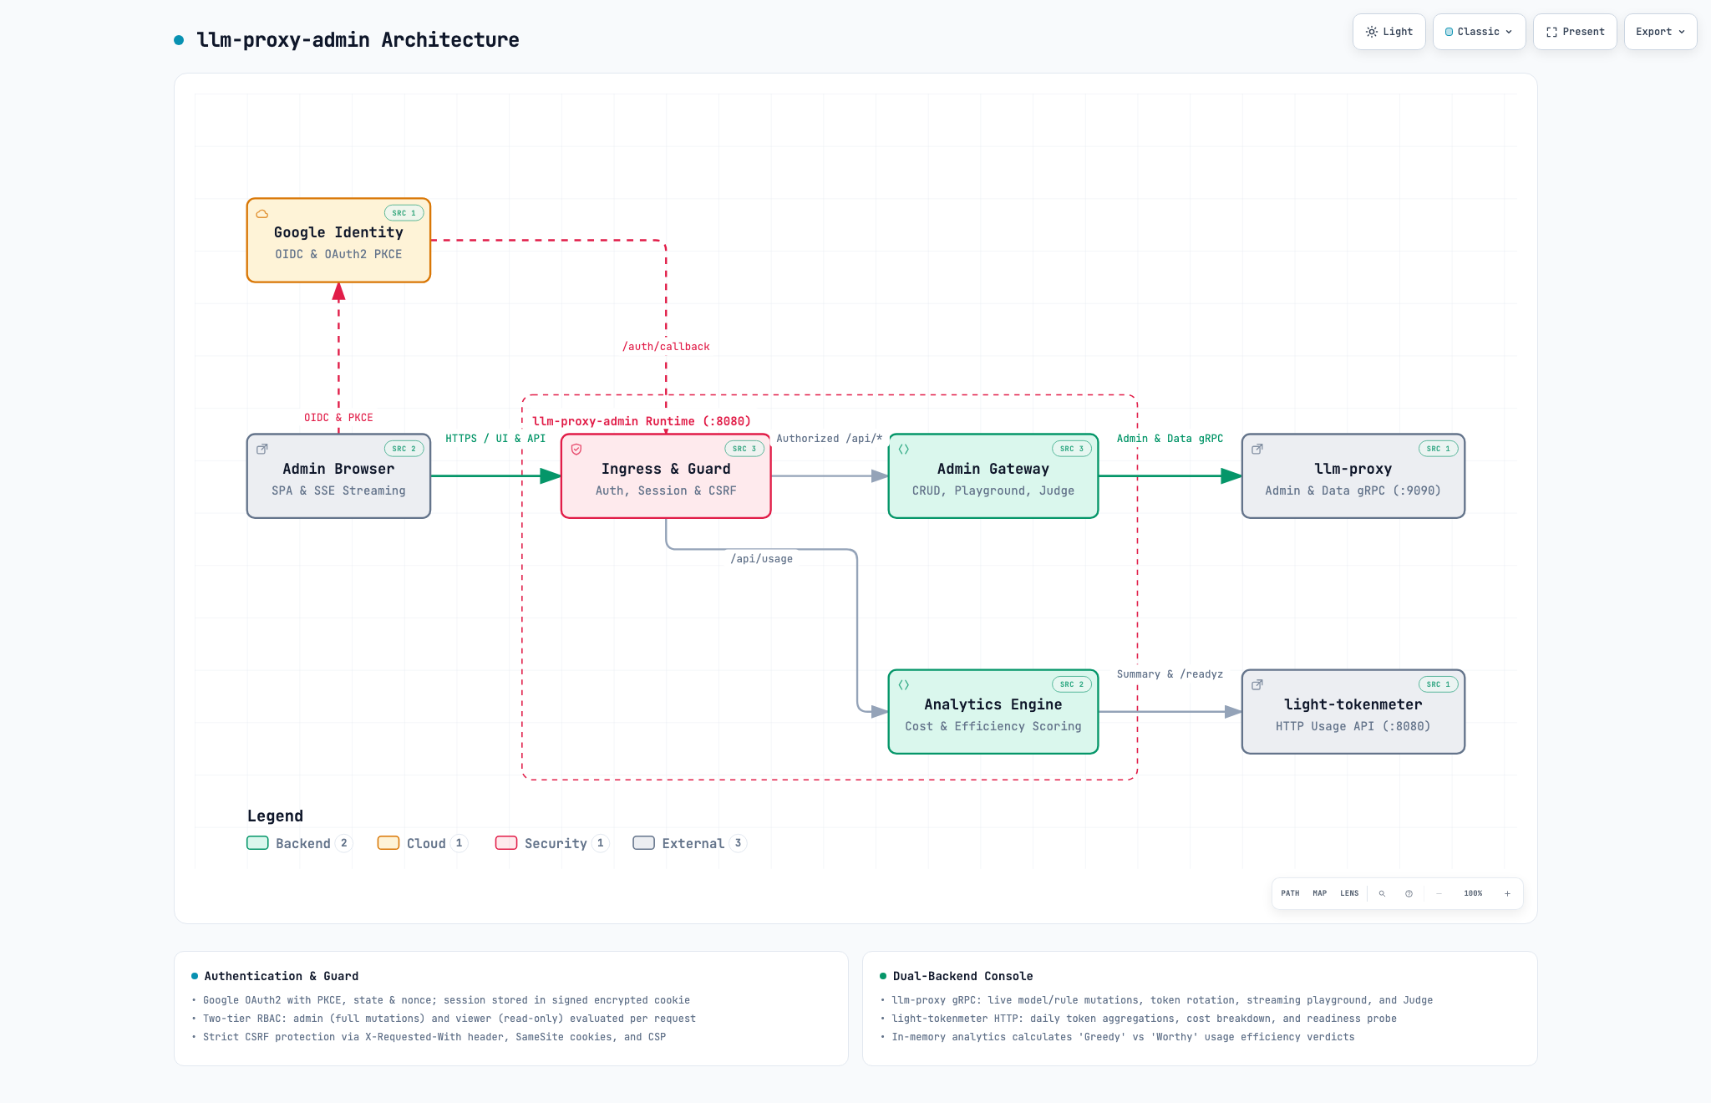Zoom out with the minus button
Screen dimensions: 1711x1103
1439,893
